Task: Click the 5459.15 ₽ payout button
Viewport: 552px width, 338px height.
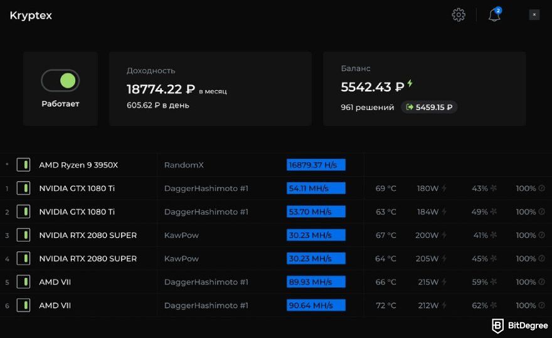Action: click(429, 107)
